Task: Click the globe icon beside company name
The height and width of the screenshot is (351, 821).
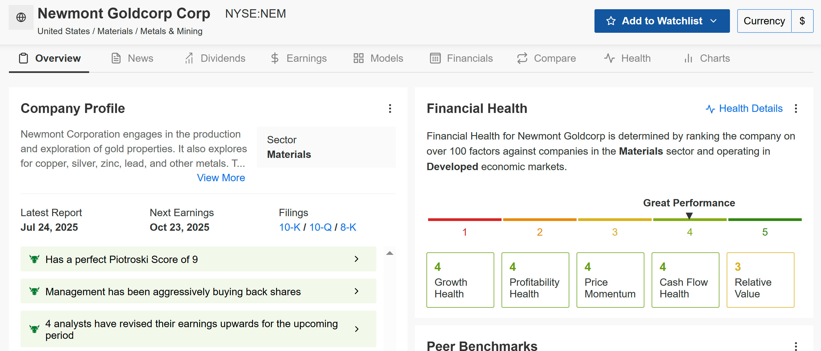Action: pyautogui.click(x=21, y=17)
